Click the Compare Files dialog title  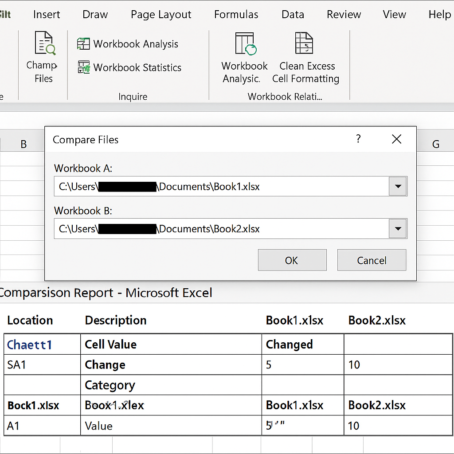86,140
